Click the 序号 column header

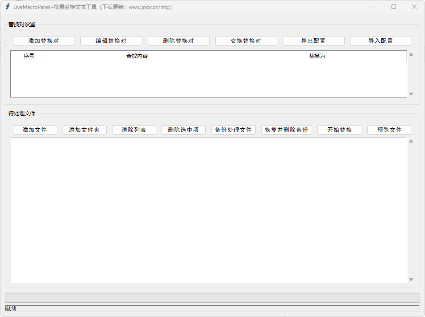[x=29, y=56]
